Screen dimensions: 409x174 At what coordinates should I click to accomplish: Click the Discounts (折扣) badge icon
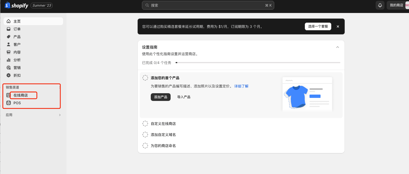[x=9, y=75]
